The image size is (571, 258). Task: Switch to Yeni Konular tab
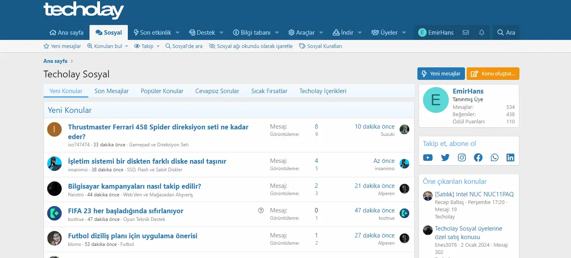pyautogui.click(x=66, y=91)
